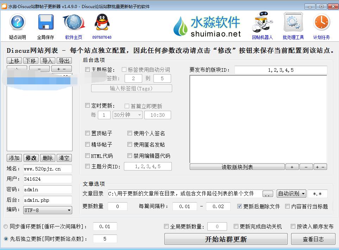
Task: Click the 0.02 maximum interval field
Action: 218,206
